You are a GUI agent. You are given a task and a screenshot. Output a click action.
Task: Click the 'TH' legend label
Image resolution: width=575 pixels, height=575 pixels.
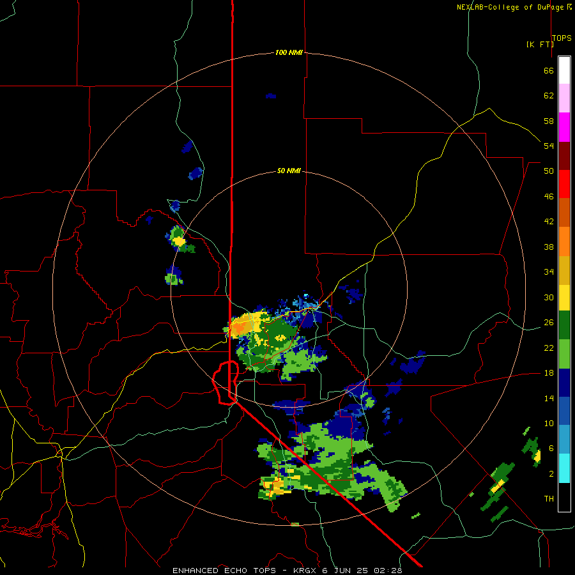coord(549,498)
